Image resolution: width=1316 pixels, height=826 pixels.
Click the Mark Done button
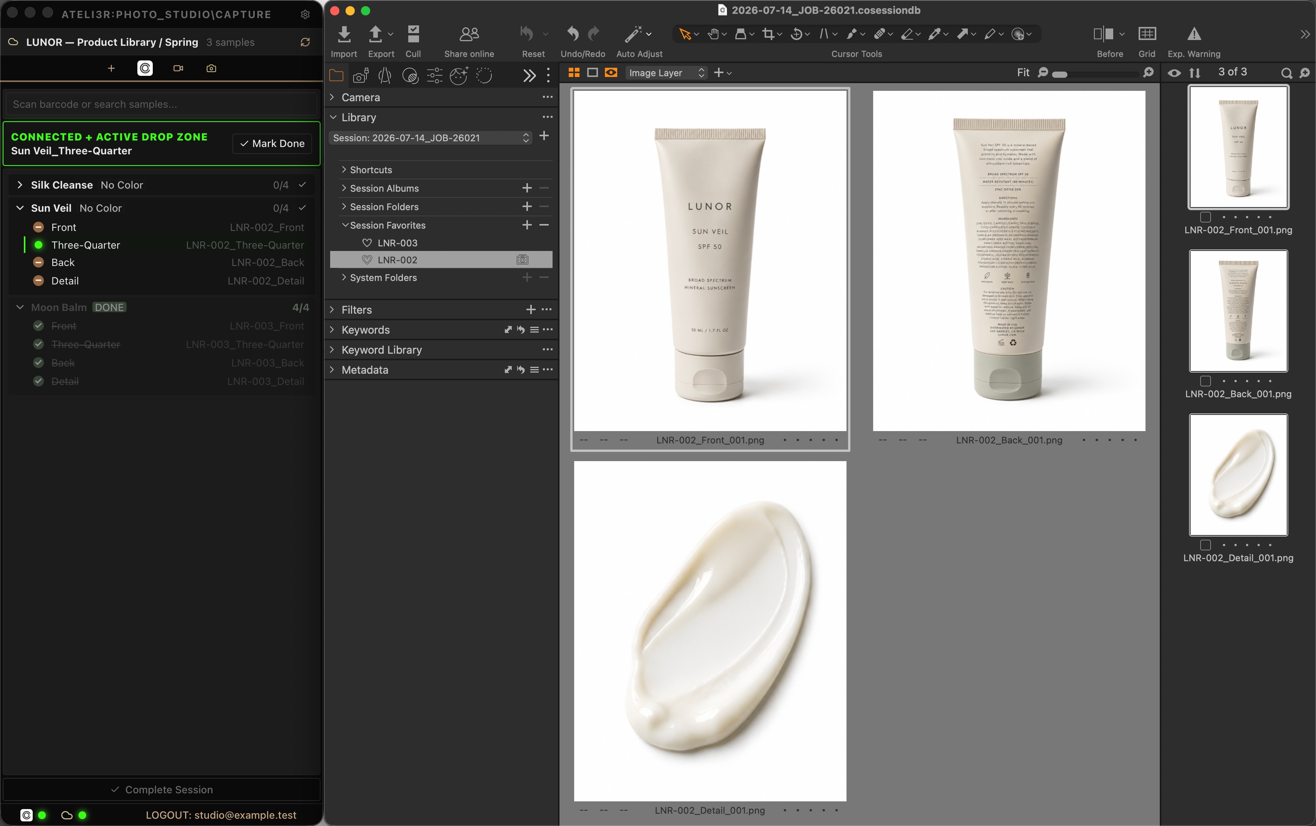pyautogui.click(x=272, y=144)
